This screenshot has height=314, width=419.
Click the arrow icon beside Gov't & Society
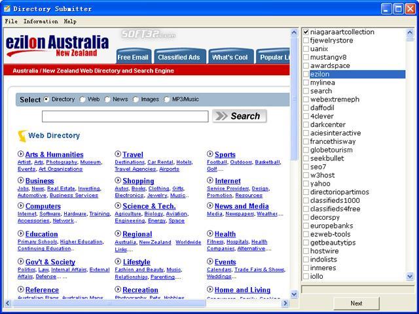(20, 261)
